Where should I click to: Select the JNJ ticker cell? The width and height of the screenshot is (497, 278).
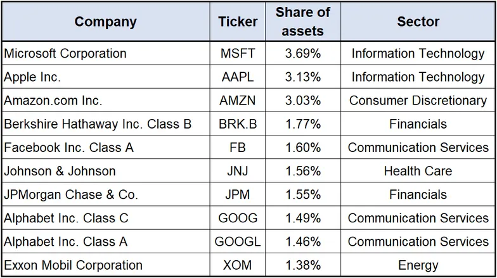coord(238,171)
